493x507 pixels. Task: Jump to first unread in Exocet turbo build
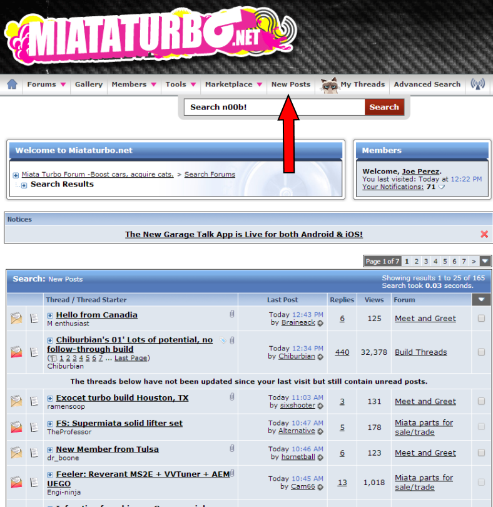50,398
